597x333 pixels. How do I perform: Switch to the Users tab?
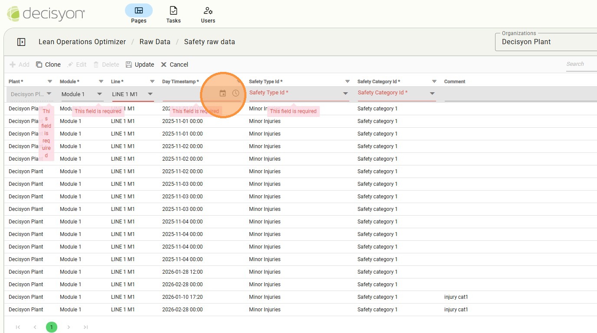pyautogui.click(x=208, y=14)
